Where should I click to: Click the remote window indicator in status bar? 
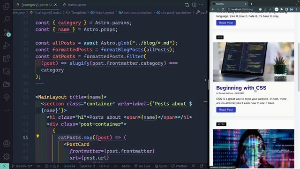[x=4, y=166]
